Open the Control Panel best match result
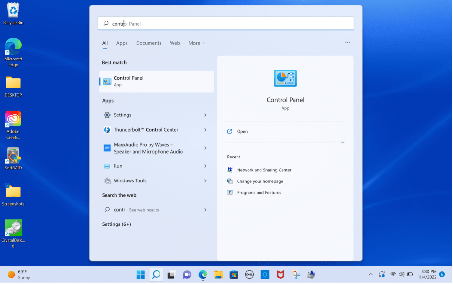Viewport: 453px width, 284px height. pos(157,82)
